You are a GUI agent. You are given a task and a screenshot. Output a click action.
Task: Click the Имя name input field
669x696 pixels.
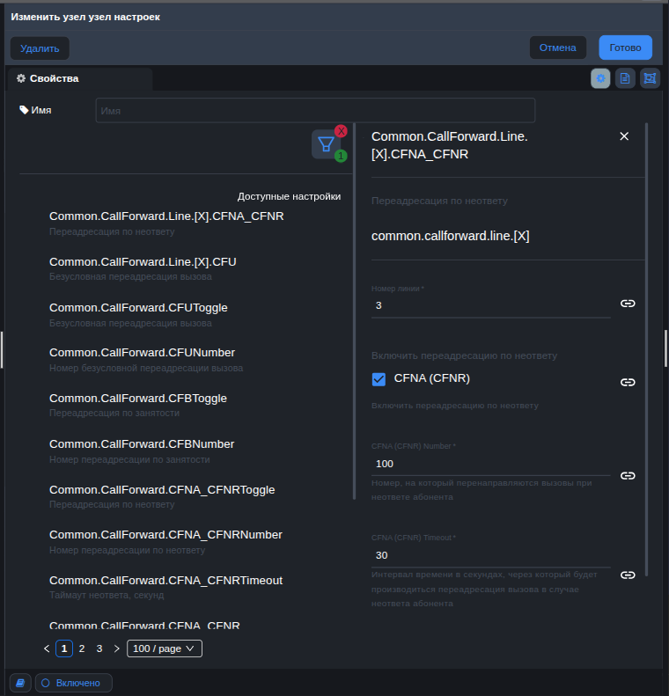(315, 111)
